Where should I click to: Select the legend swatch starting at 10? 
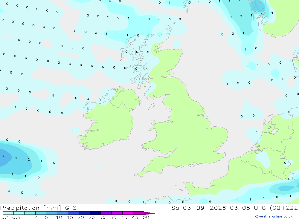(62, 213)
